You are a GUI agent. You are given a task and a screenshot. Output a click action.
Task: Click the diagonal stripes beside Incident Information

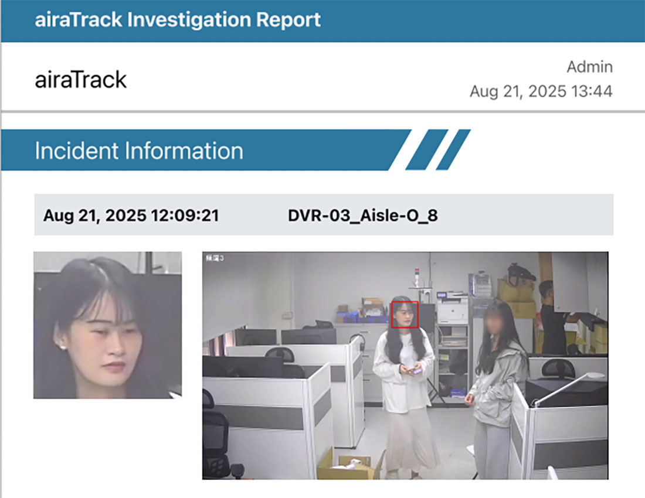438,150
